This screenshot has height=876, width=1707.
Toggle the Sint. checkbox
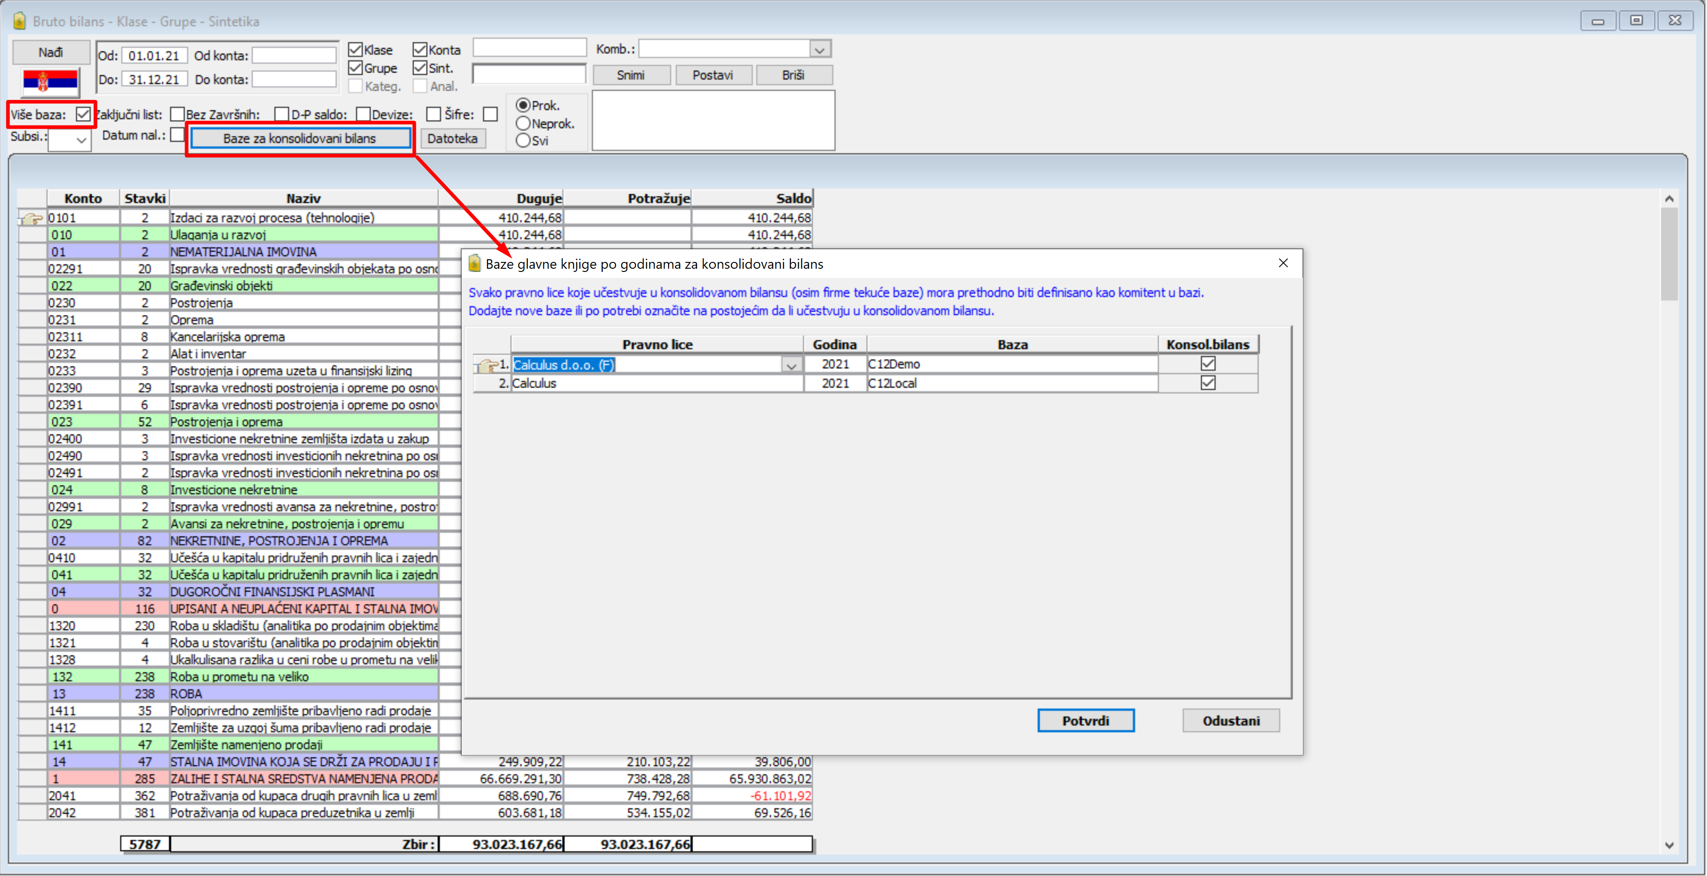[419, 68]
